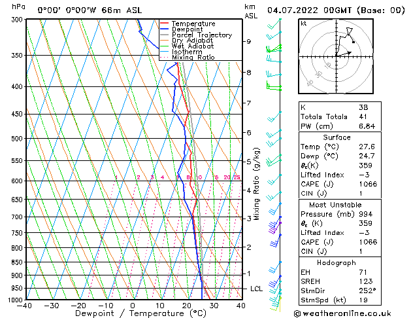The image size is (411, 318).
Task: Click the 1 km altitude label
Action: click(x=249, y=274)
